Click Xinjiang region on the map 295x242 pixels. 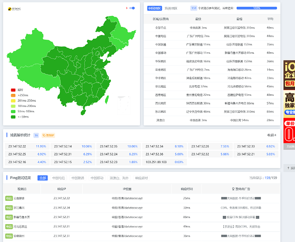pyautogui.click(x=31, y=49)
